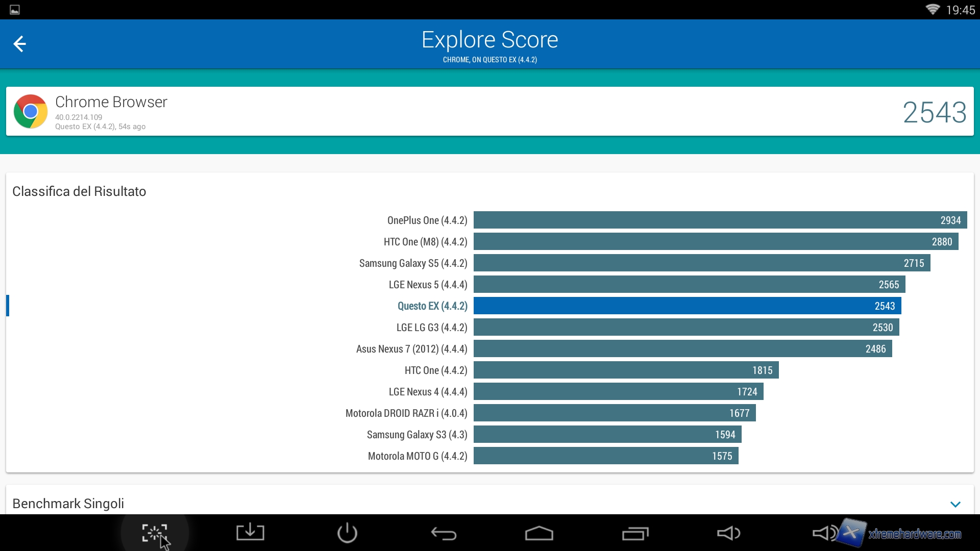Open the Chrome Browser 2543 result card
This screenshot has width=980, height=551.
coord(490,111)
